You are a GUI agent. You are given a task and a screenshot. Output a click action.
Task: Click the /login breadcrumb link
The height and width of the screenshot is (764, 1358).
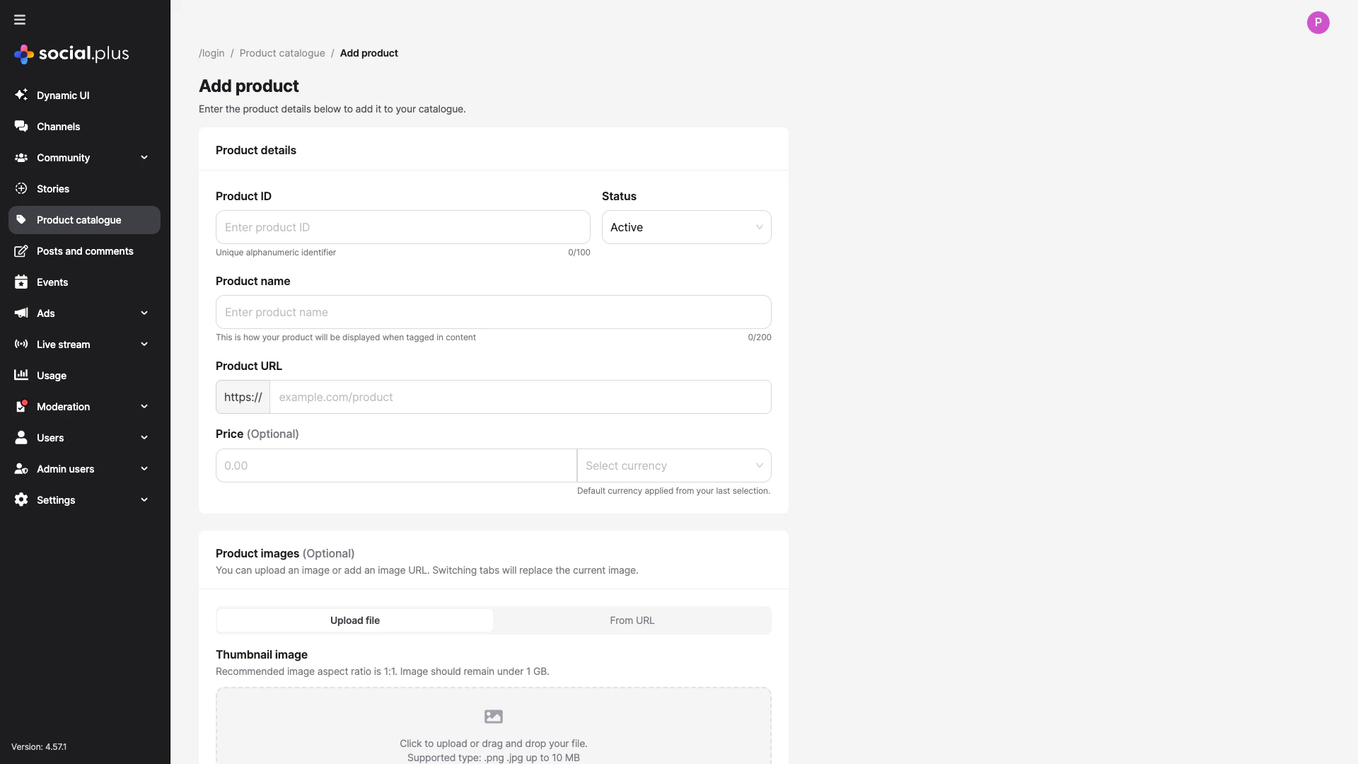coord(211,53)
